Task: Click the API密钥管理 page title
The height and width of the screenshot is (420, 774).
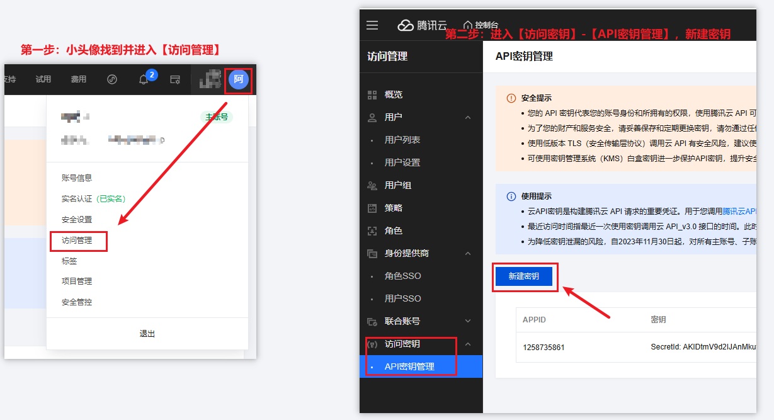Action: [524, 56]
